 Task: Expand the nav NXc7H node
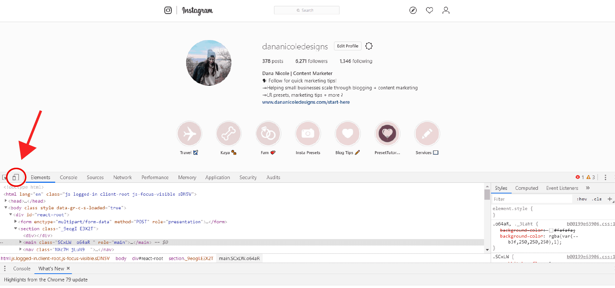point(21,249)
